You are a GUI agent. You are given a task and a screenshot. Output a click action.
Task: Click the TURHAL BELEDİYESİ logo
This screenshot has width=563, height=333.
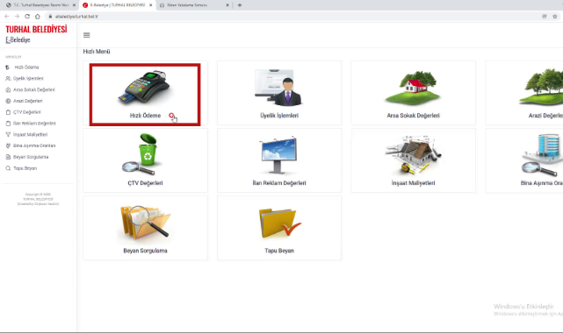(x=36, y=30)
